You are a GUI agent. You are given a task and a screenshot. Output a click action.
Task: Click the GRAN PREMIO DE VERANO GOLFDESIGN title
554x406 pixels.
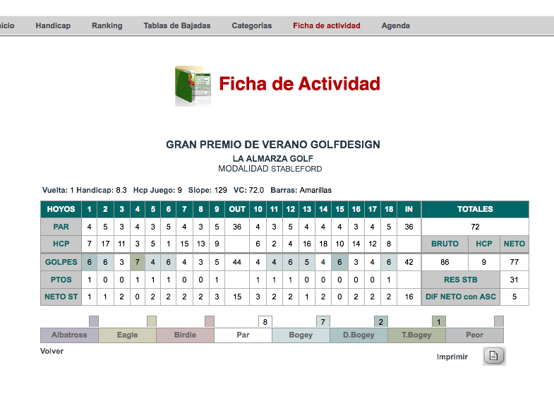click(273, 145)
